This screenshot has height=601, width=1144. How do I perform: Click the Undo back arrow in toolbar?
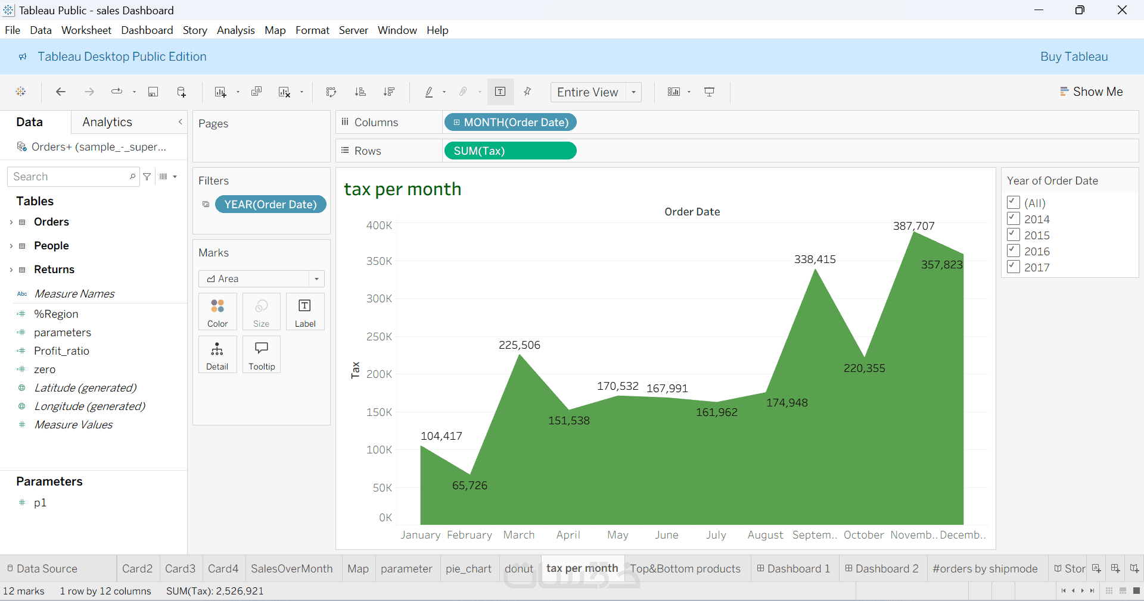(x=60, y=92)
